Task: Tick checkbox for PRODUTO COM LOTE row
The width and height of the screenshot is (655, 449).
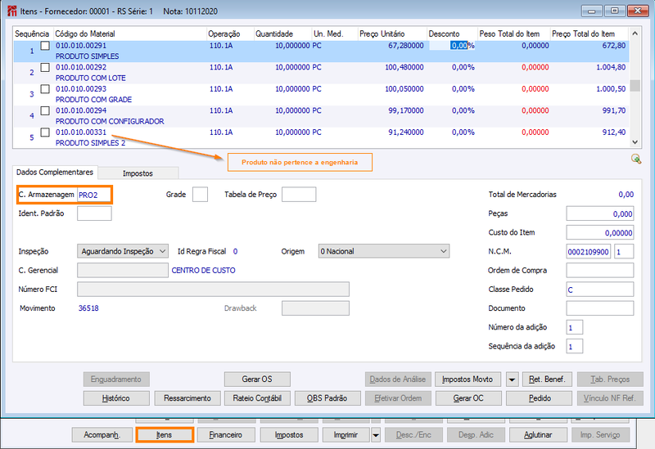Action: [45, 67]
